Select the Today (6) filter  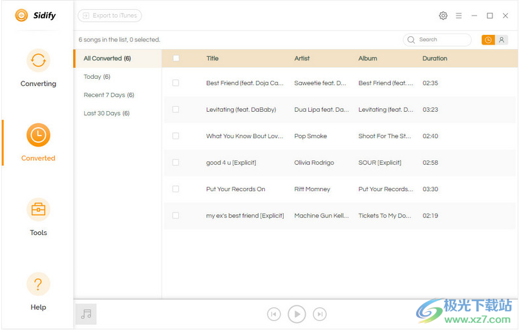(x=97, y=77)
